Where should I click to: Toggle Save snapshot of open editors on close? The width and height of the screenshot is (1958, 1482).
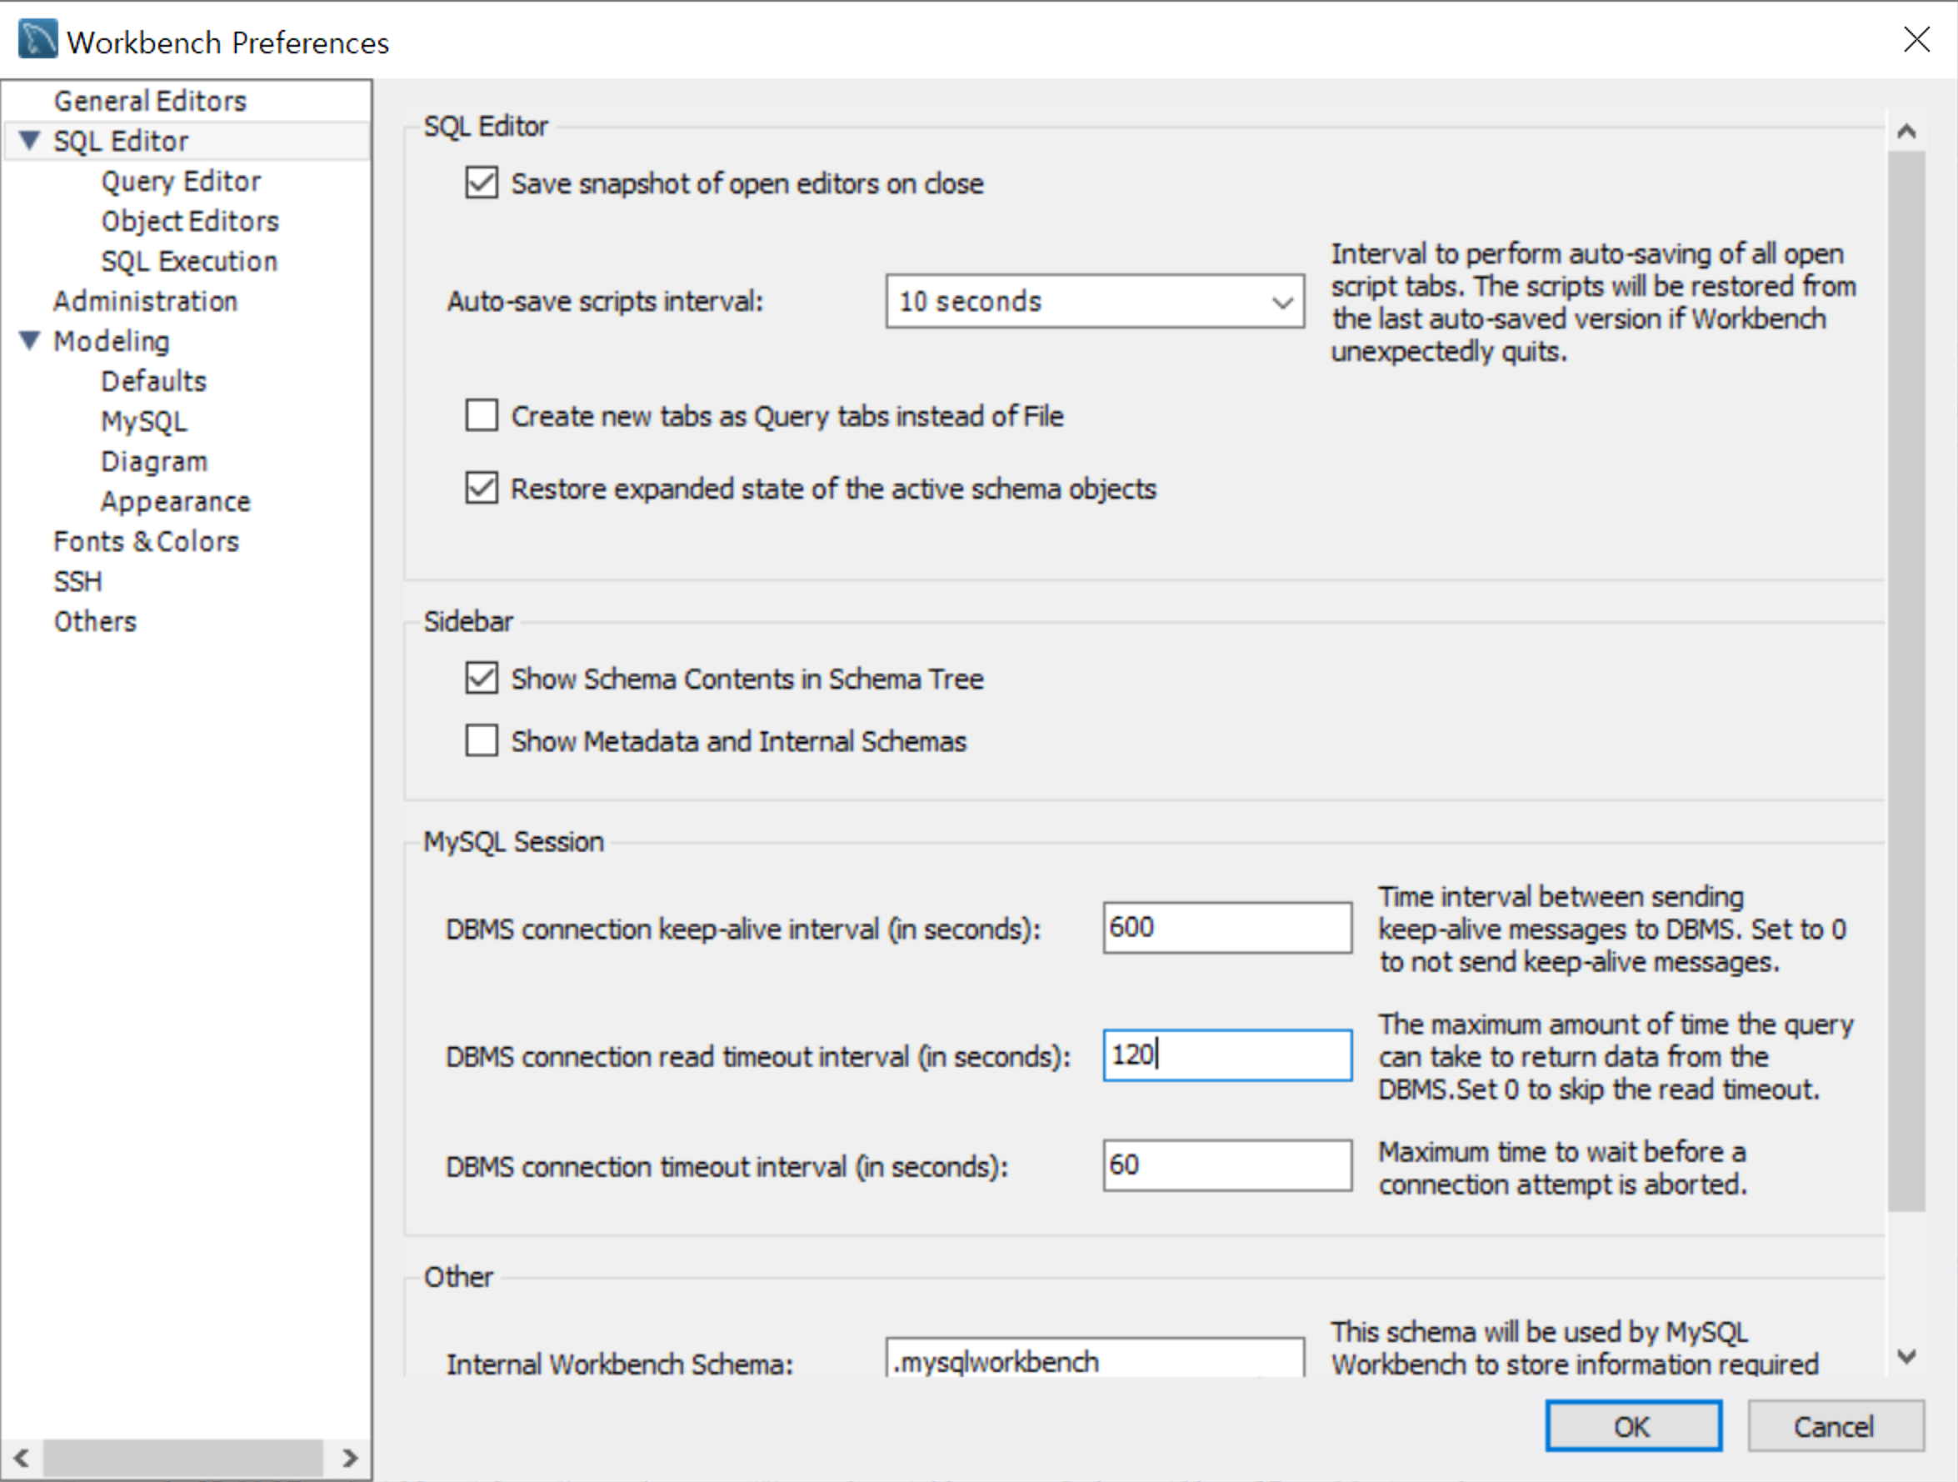pyautogui.click(x=482, y=183)
